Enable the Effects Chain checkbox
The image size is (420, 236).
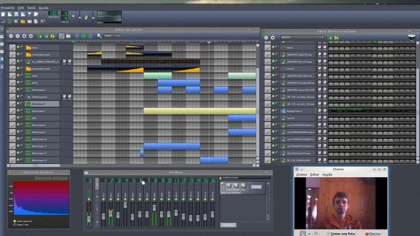(221, 178)
